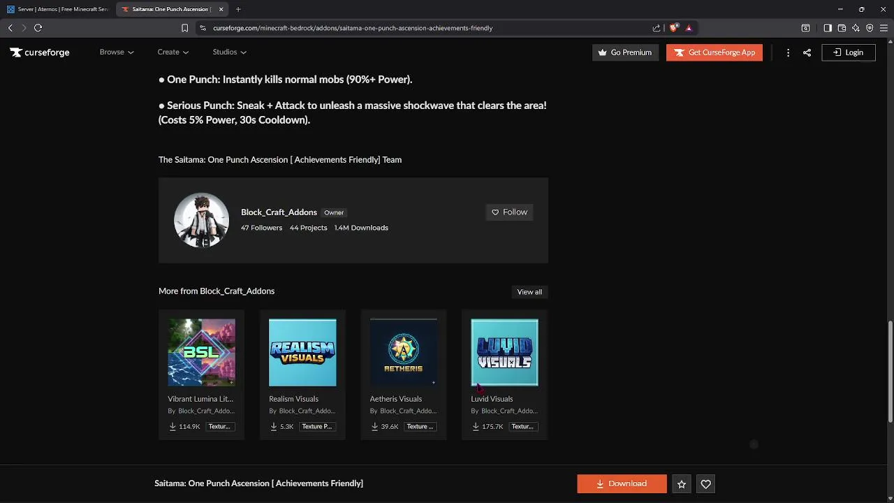The width and height of the screenshot is (894, 503).
Task: Click the CurseForge share icon in the header
Action: tap(807, 52)
